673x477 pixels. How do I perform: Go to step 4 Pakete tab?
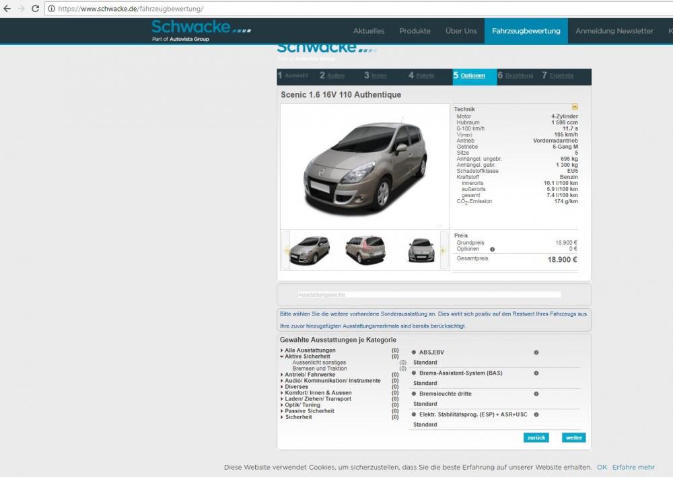(421, 75)
